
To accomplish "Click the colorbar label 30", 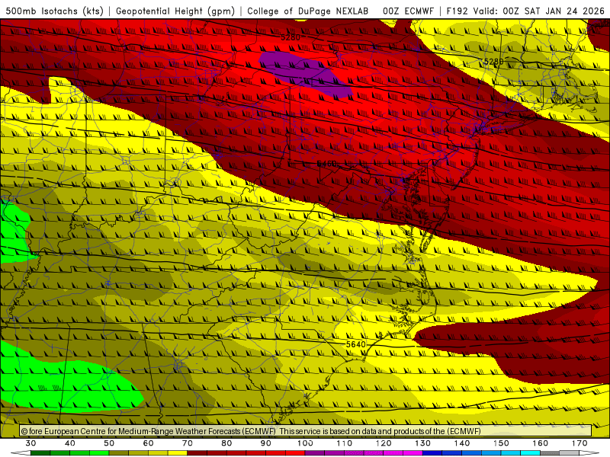I will coord(30,443).
